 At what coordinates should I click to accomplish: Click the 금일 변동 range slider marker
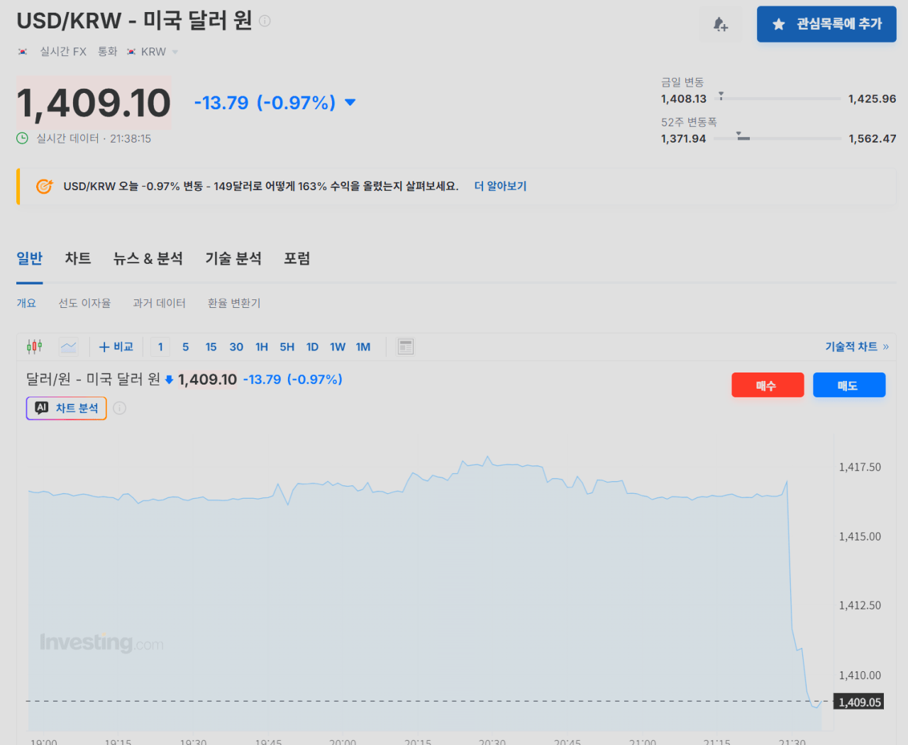721,95
